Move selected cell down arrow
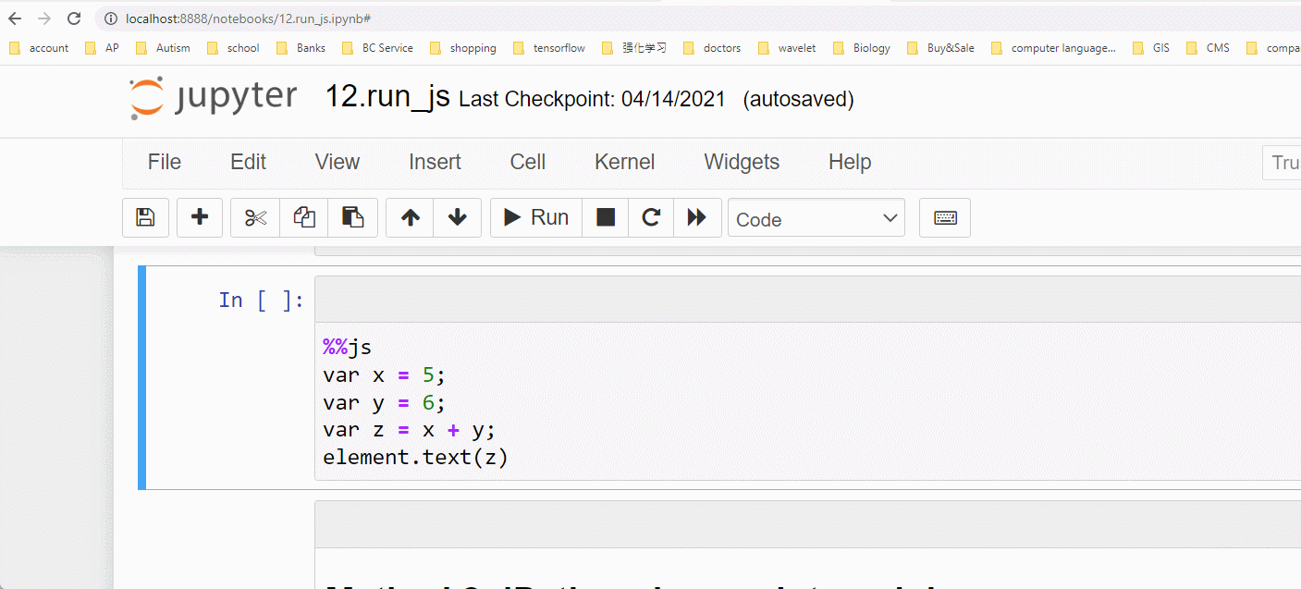 point(458,217)
